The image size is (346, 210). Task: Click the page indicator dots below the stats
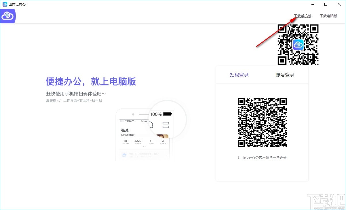[x=144, y=146]
